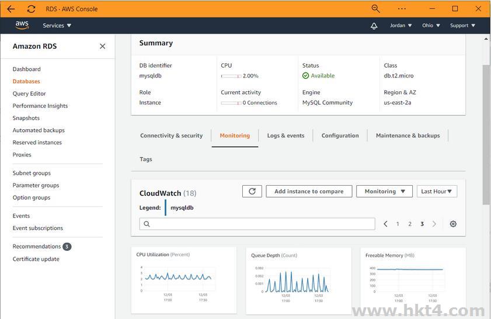
Task: Select metrics page 3
Action: pyautogui.click(x=422, y=224)
